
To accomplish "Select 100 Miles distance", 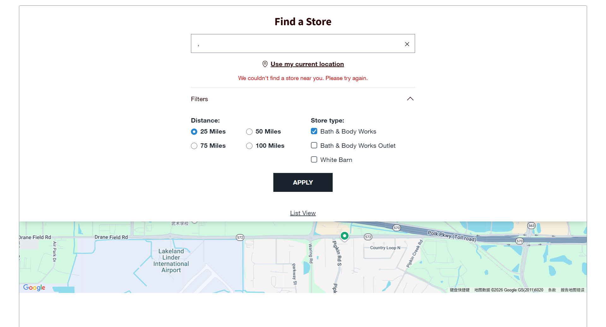I will pyautogui.click(x=249, y=146).
